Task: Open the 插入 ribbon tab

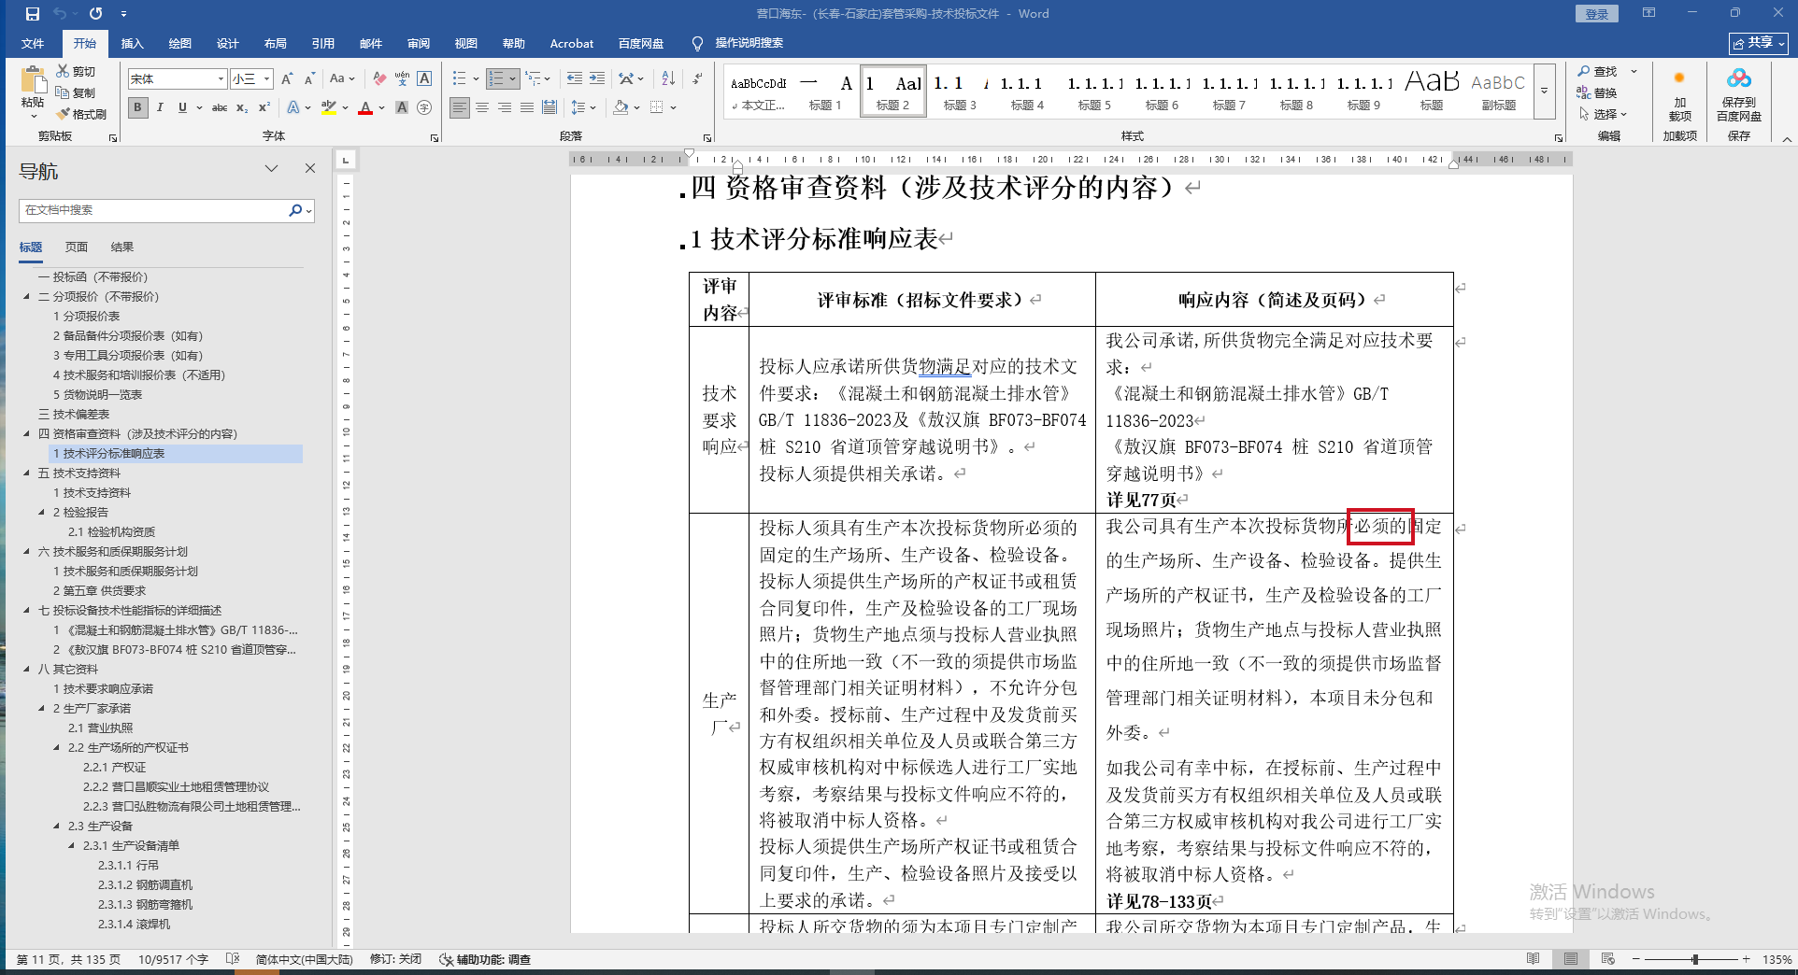Action: click(132, 43)
